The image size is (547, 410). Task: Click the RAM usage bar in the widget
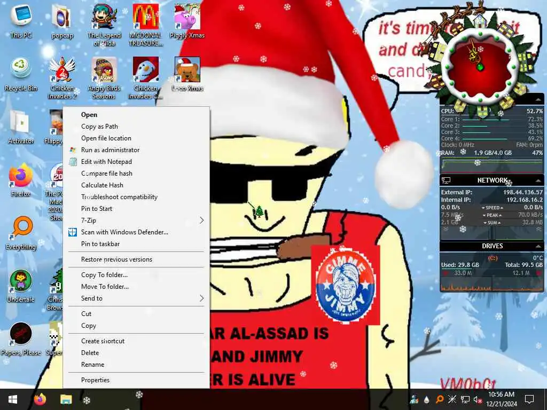click(492, 165)
